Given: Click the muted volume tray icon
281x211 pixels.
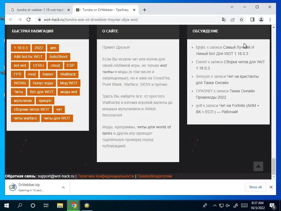Looking at the screenshot, I should pyautogui.click(x=228, y=206).
